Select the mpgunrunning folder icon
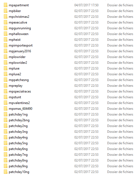The image size is (137, 176). [5, 28]
